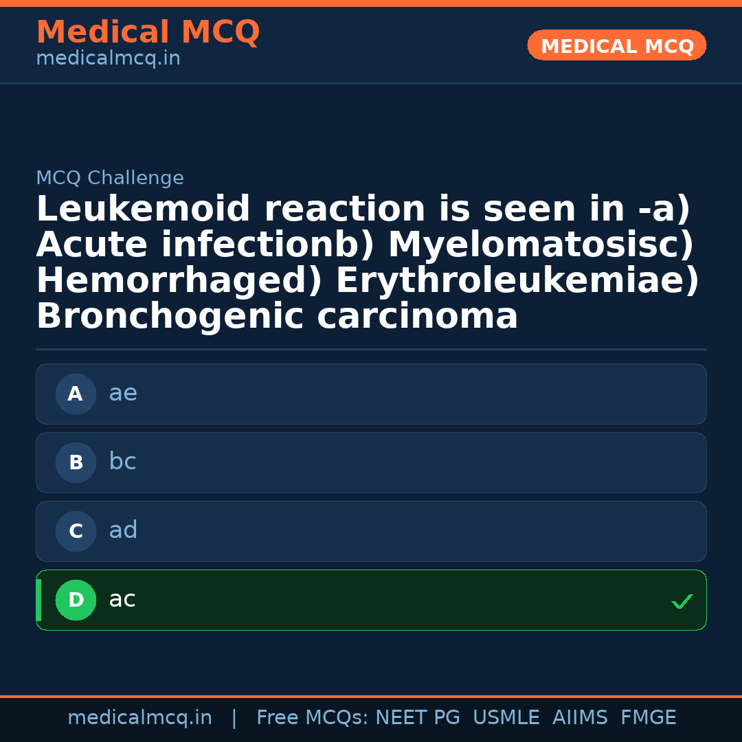Click the green checkmark icon

[x=682, y=601]
